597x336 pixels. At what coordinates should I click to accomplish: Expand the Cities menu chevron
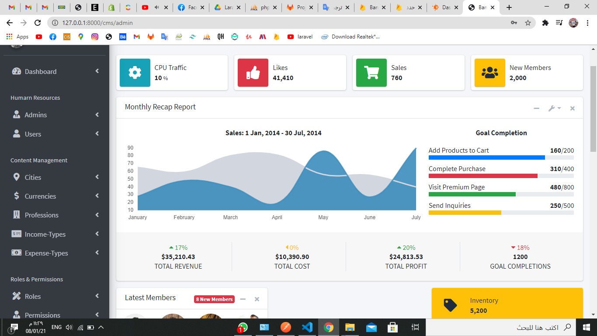(97, 177)
